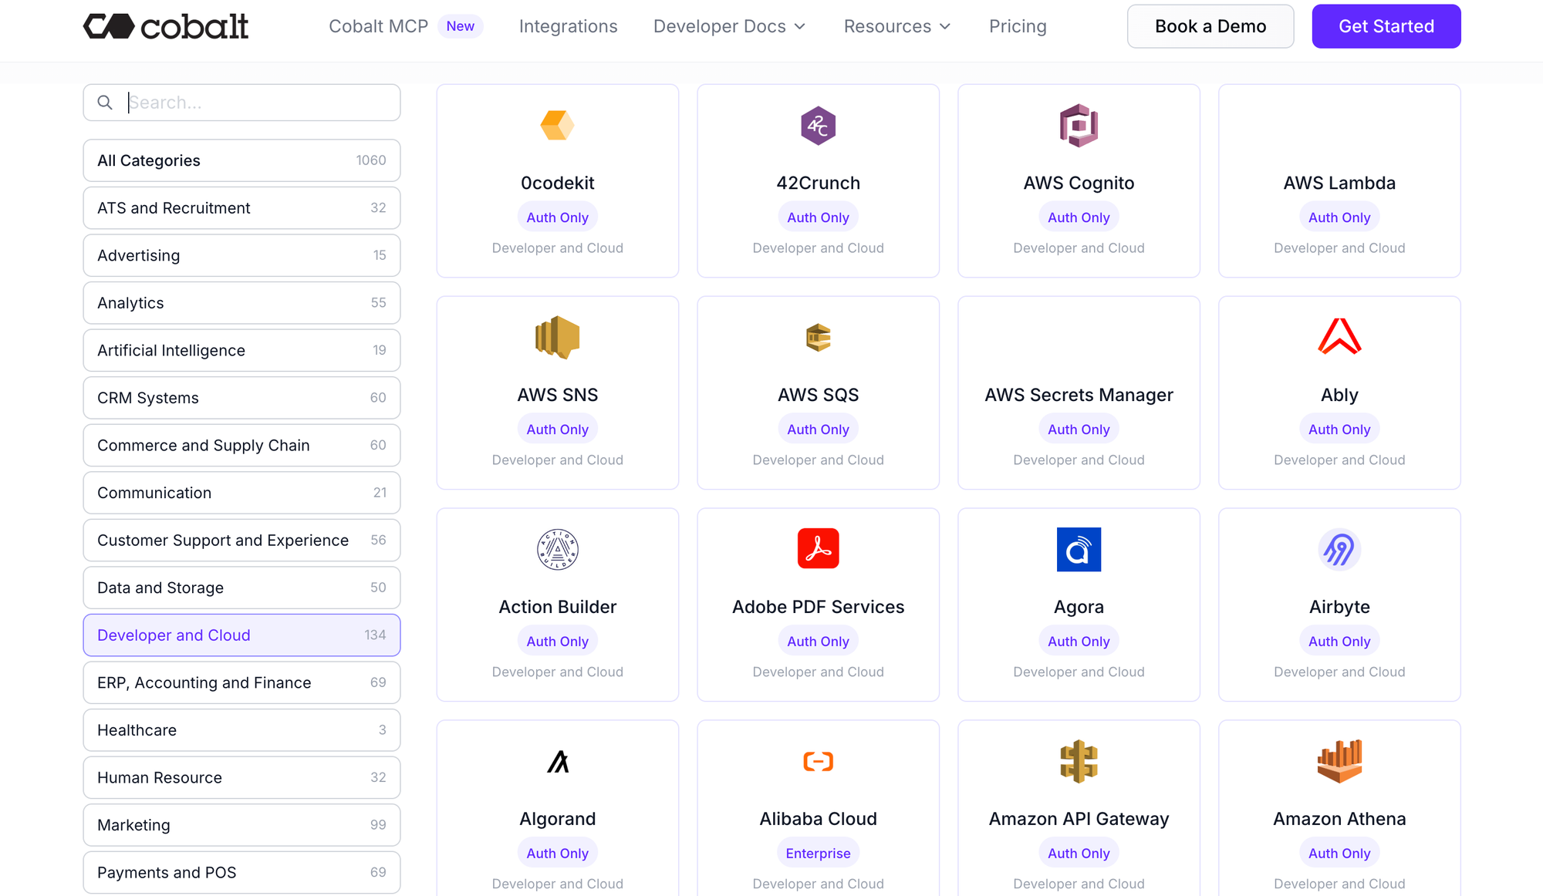Open the Pricing nav item

(x=1018, y=26)
